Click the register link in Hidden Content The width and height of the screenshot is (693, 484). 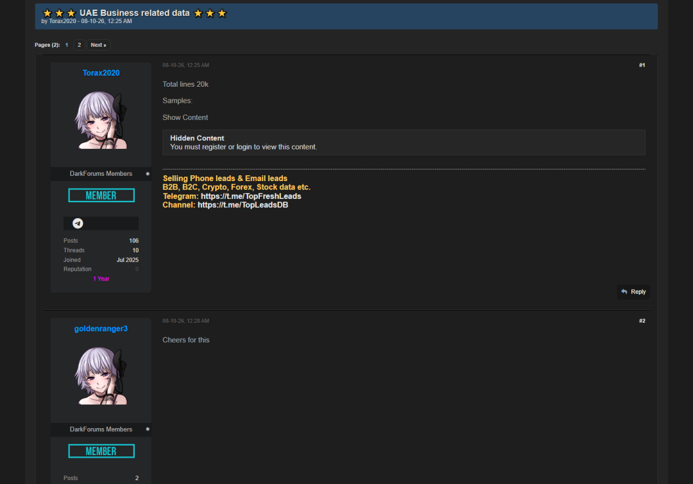click(214, 147)
